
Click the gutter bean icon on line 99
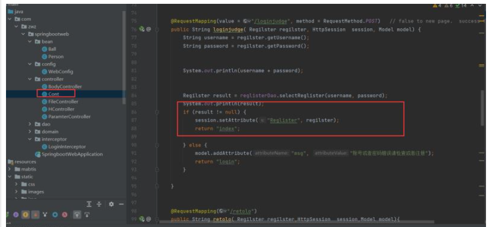[x=142, y=219]
